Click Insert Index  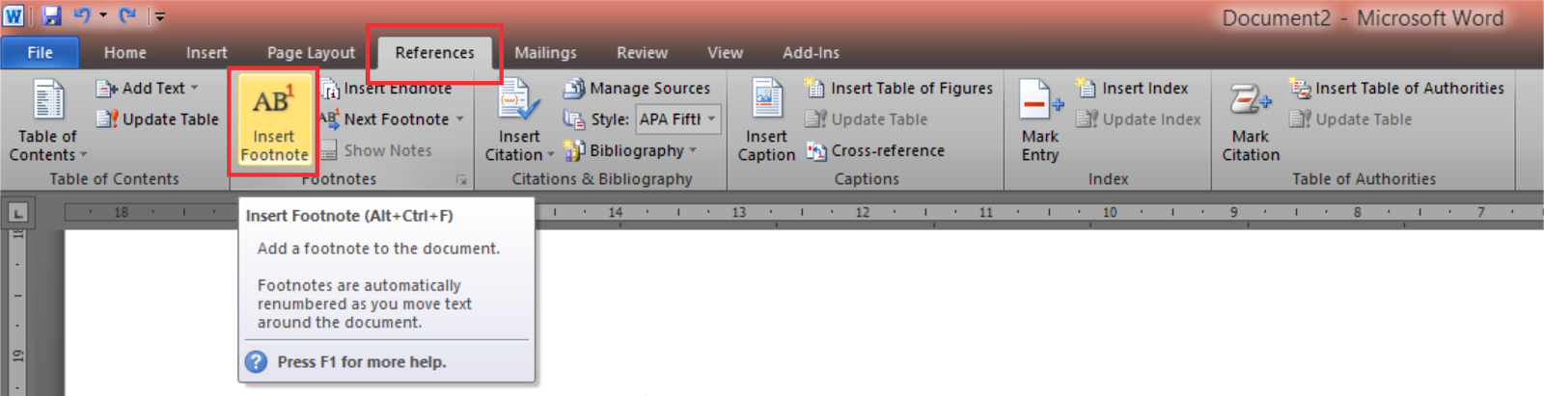coord(1132,88)
